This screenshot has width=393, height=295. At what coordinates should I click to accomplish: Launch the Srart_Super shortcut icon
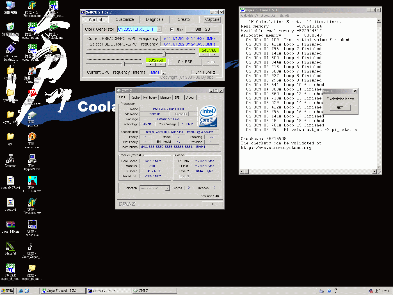tap(32, 250)
